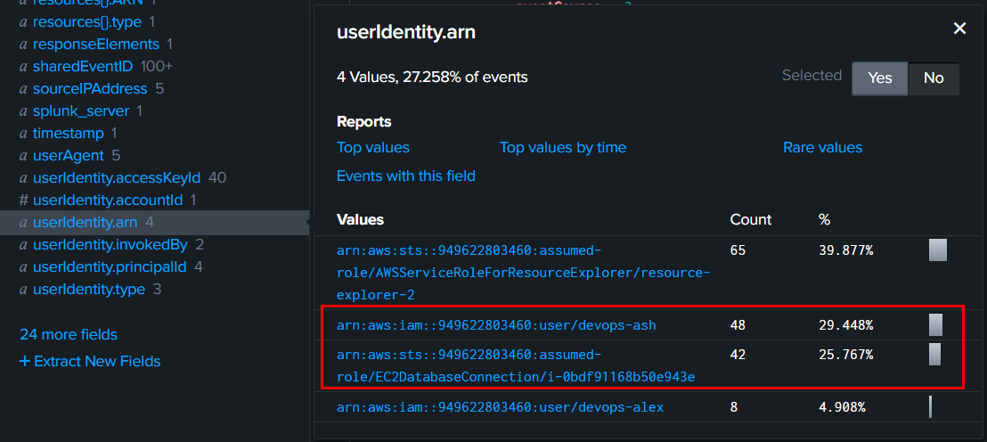Select userIdentity.principalId field in sidebar

(109, 266)
